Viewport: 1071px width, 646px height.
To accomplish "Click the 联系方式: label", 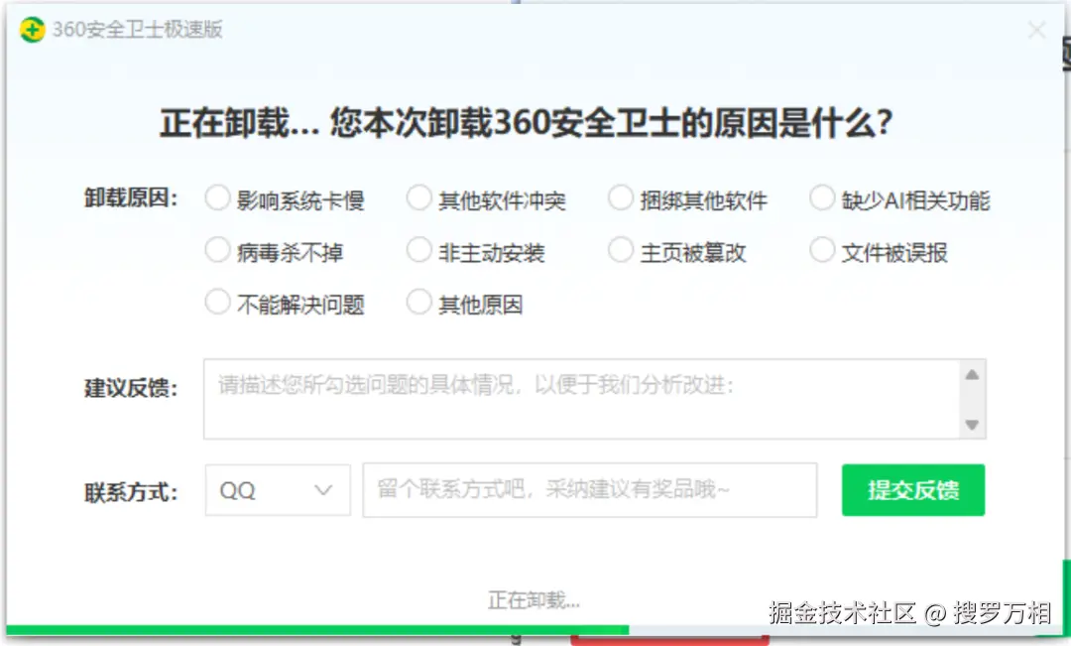I will coord(131,492).
